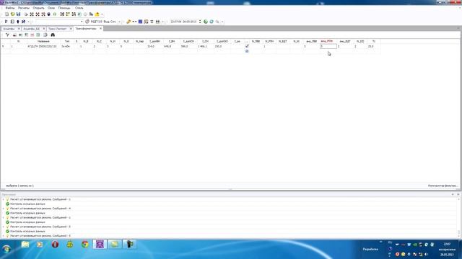Open the Windows Start button
This screenshot has height=259, width=462.
(6, 250)
